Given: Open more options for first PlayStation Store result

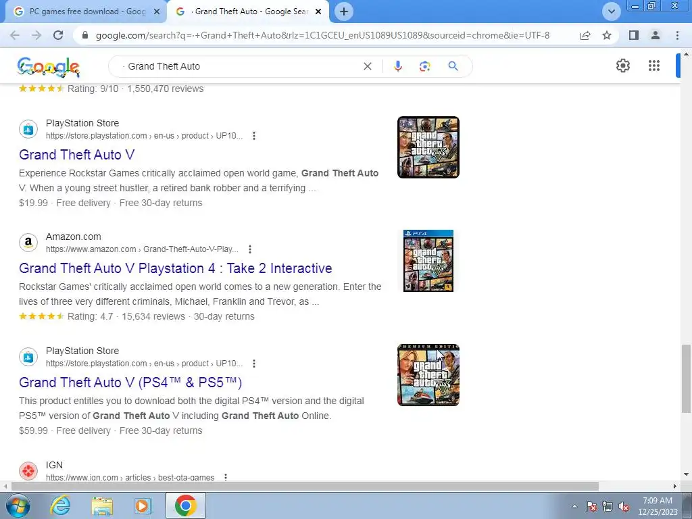Looking at the screenshot, I should [x=254, y=136].
